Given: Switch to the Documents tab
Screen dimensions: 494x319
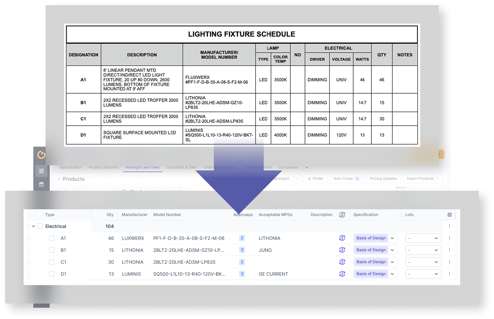Looking at the screenshot, I should [289, 167].
